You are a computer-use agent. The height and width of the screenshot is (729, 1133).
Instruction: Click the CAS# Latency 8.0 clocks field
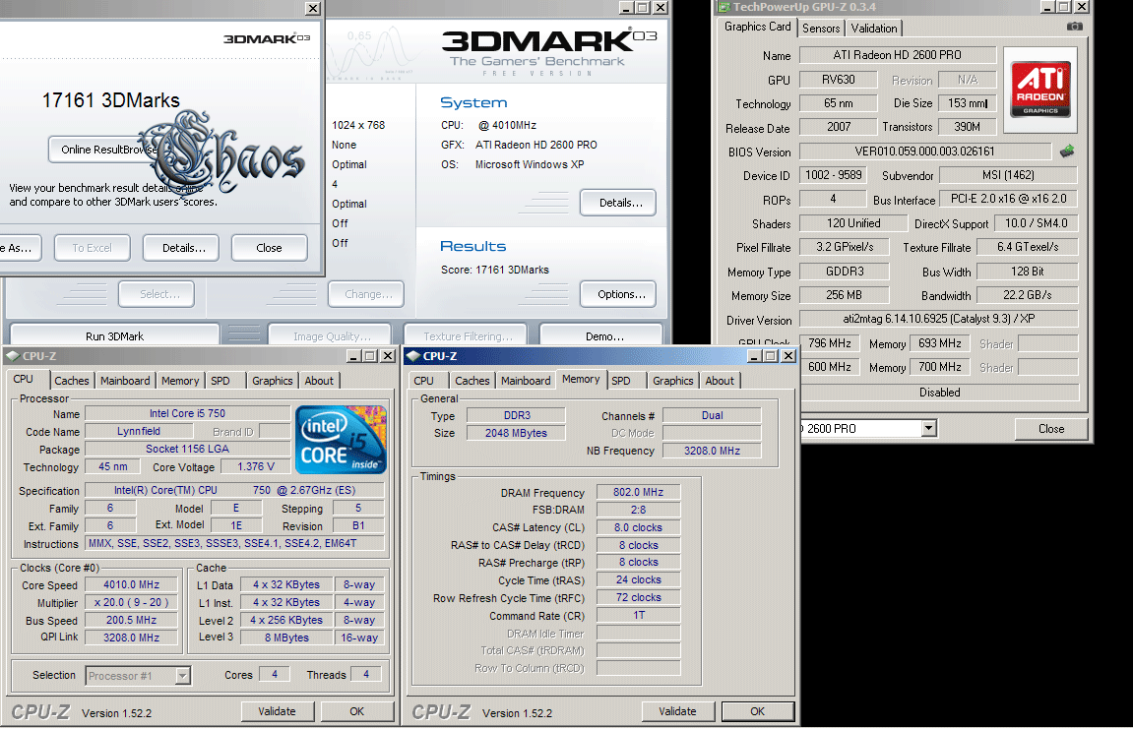(x=638, y=527)
